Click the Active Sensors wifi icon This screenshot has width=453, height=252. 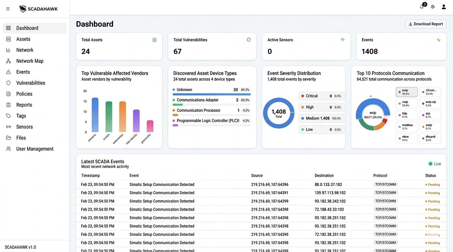coord(343,40)
